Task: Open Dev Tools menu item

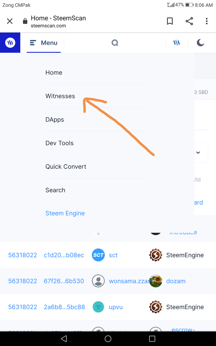Action: click(x=59, y=143)
